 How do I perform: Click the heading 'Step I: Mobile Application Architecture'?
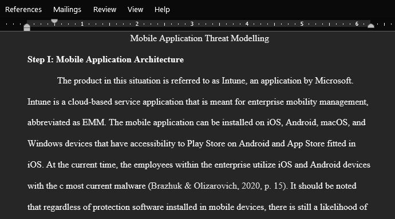(105, 59)
